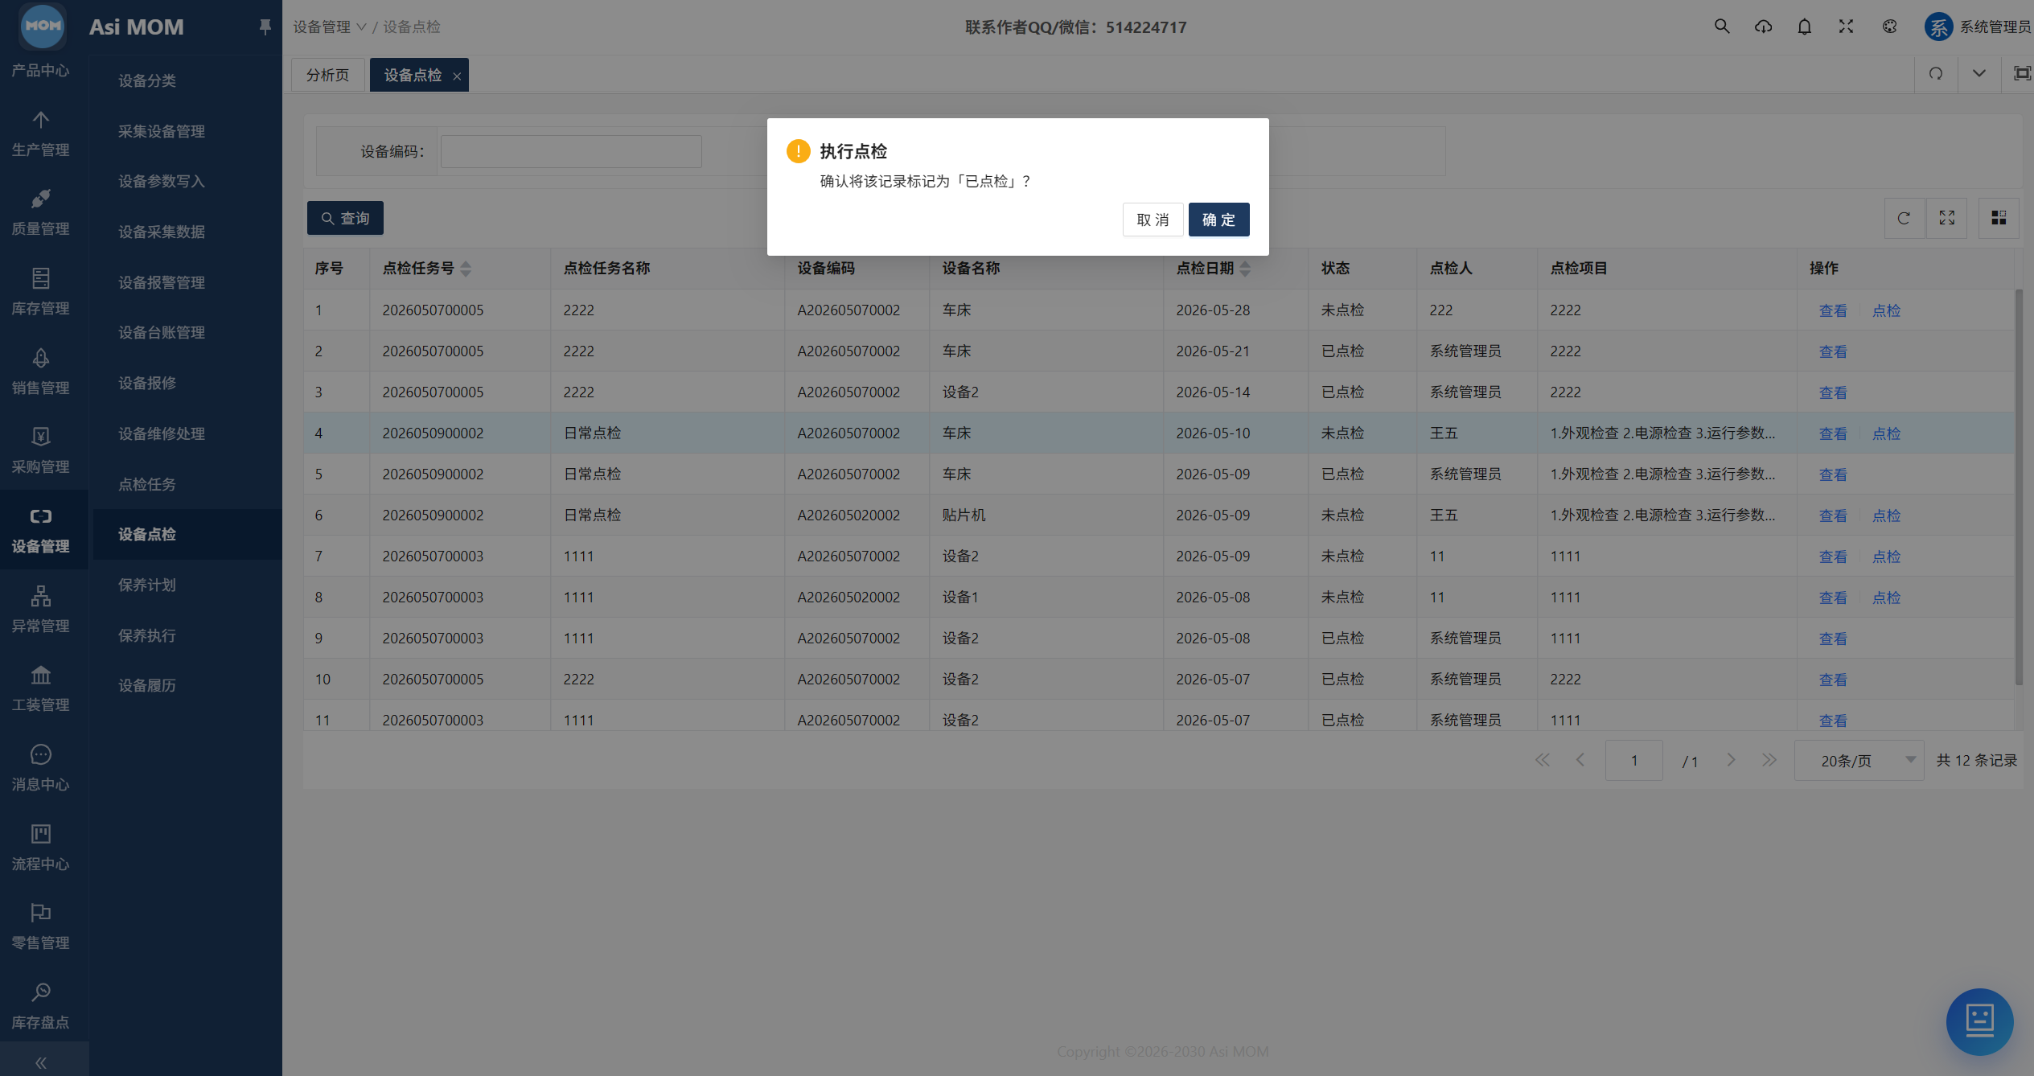
Task: Jump to last page double arrow
Action: (x=1769, y=760)
